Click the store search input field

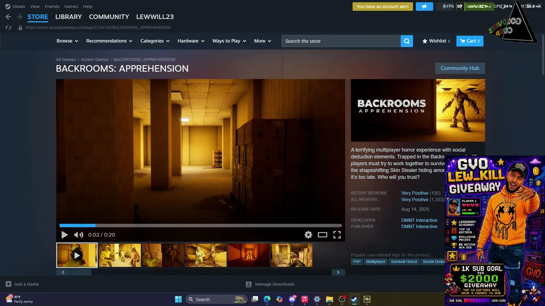[x=341, y=41]
